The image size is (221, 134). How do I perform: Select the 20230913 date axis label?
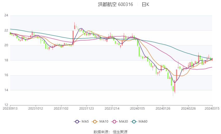[x=10, y=109]
